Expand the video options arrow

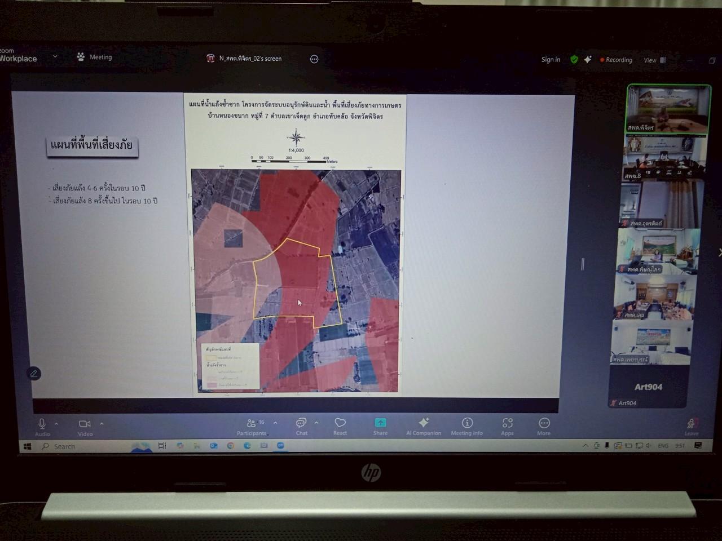[x=102, y=424]
